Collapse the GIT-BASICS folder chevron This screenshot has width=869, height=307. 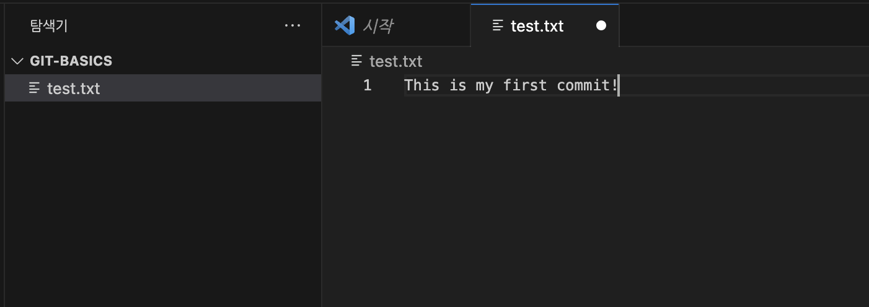pos(17,61)
